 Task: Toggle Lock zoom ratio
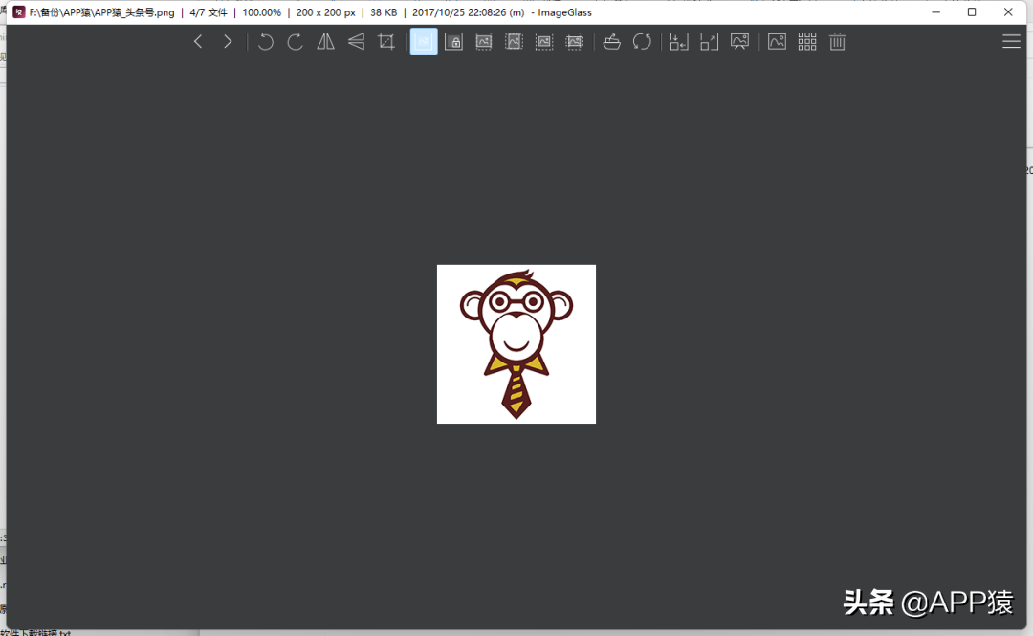click(454, 41)
